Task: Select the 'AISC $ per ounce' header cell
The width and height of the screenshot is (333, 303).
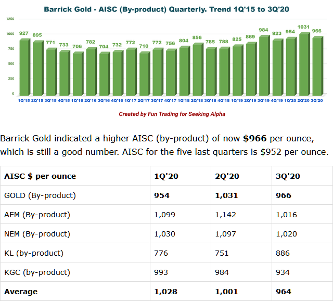Action: tap(40, 176)
